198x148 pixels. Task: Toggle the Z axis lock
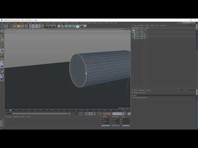pyautogui.click(x=38, y=26)
